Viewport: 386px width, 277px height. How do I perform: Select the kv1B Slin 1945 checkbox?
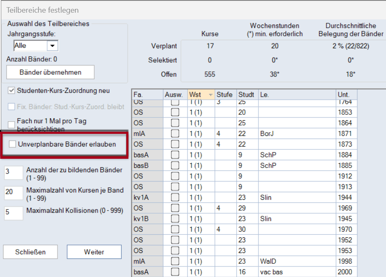click(175, 219)
